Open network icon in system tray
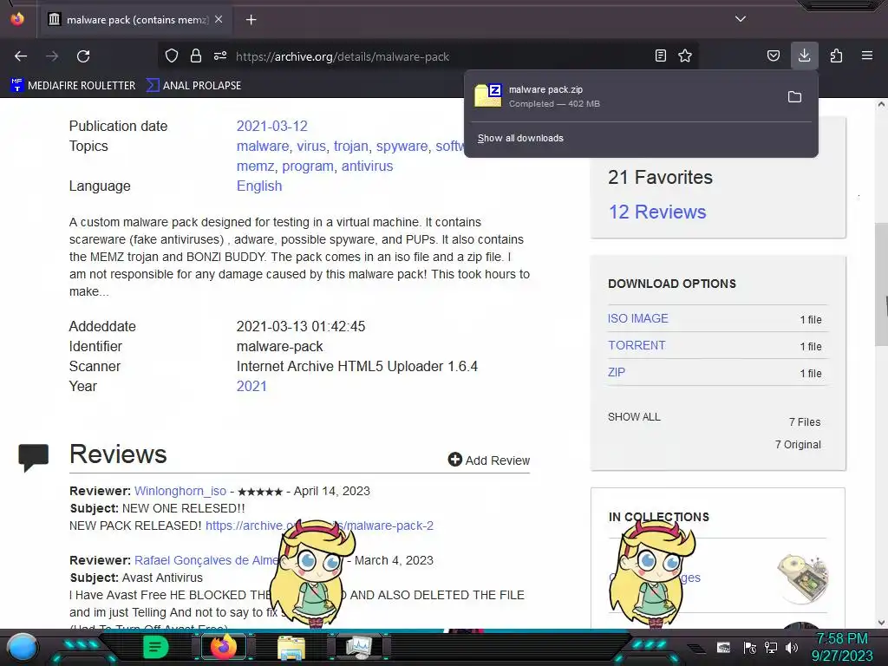The height and width of the screenshot is (666, 888). pos(771,648)
